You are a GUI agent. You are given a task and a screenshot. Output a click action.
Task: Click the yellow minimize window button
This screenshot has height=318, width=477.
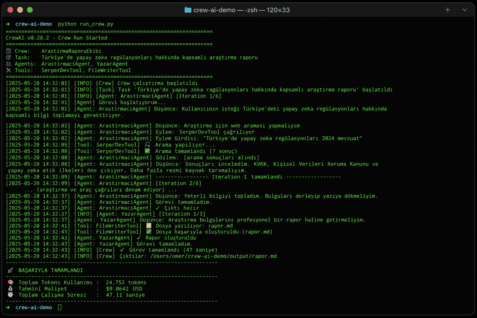(20, 10)
